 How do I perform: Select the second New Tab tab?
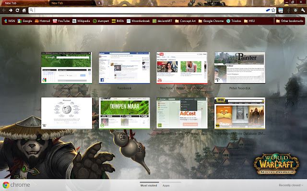(71, 3)
